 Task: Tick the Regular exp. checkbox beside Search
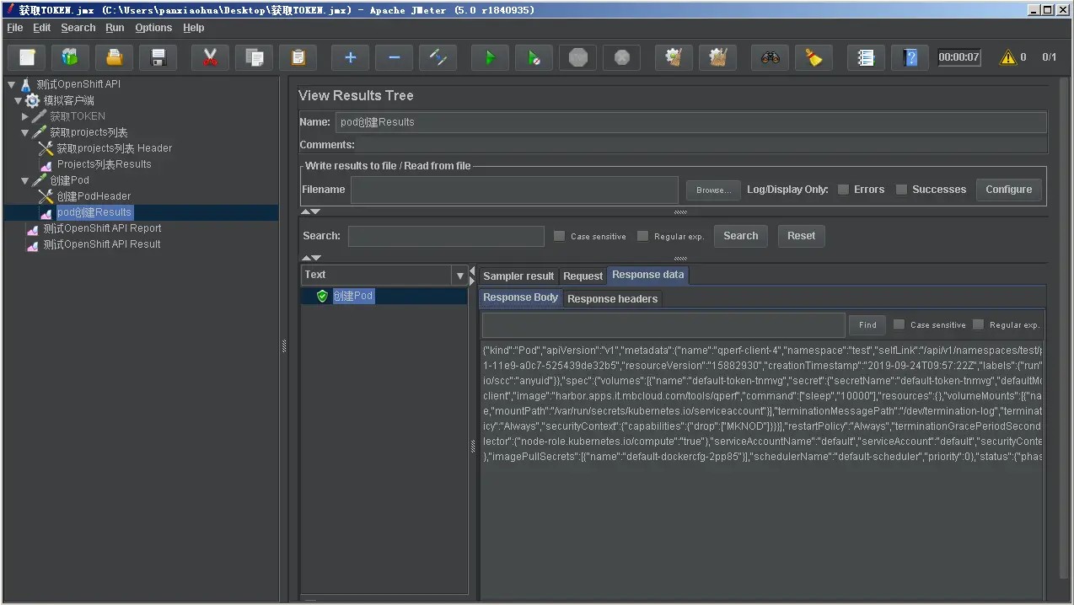(x=643, y=236)
